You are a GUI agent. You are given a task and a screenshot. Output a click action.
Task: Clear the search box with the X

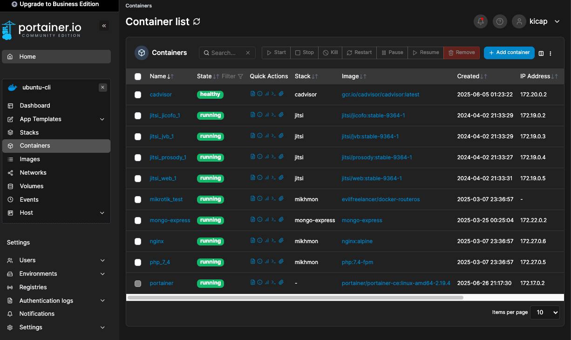click(248, 53)
